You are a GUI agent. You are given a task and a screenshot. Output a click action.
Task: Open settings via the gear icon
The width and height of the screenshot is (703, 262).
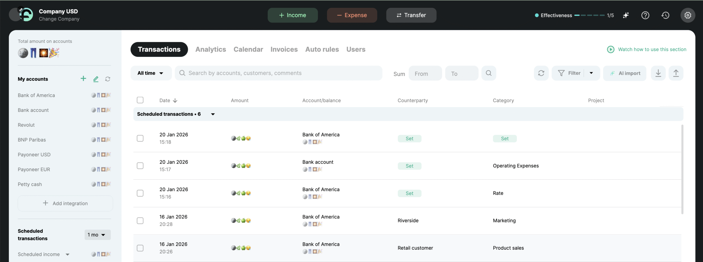[688, 15]
